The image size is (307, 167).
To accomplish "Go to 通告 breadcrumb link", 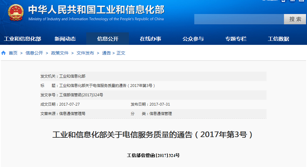I will (x=106, y=53).
